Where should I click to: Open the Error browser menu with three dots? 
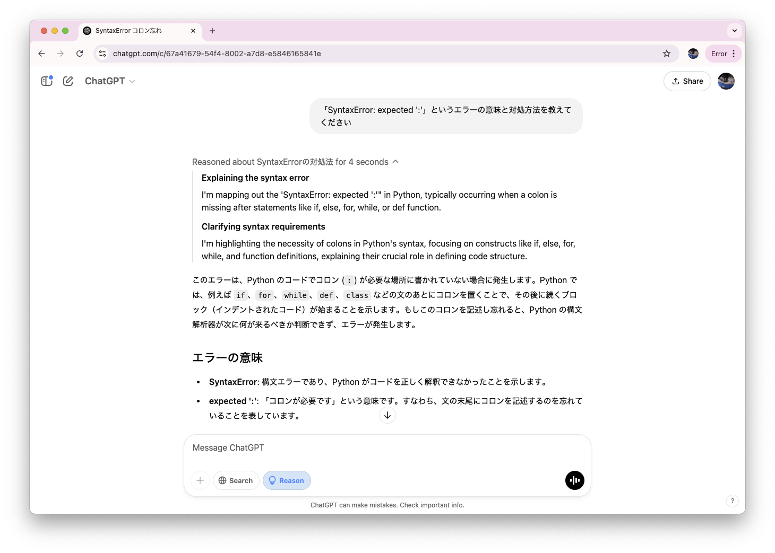[x=733, y=54]
